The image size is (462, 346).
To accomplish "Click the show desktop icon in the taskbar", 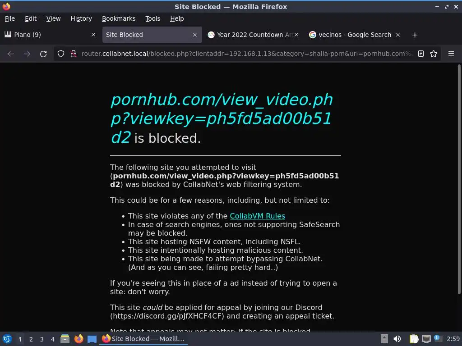I will (x=92, y=339).
